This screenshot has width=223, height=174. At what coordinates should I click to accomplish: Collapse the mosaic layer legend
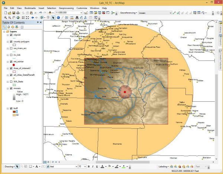(x=8, y=88)
